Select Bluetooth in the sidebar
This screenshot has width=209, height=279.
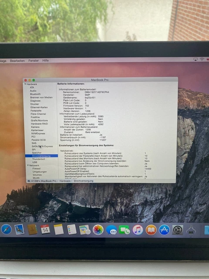(x=35, y=94)
